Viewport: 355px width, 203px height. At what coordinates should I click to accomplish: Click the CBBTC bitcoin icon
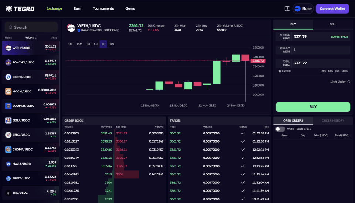[9, 77]
